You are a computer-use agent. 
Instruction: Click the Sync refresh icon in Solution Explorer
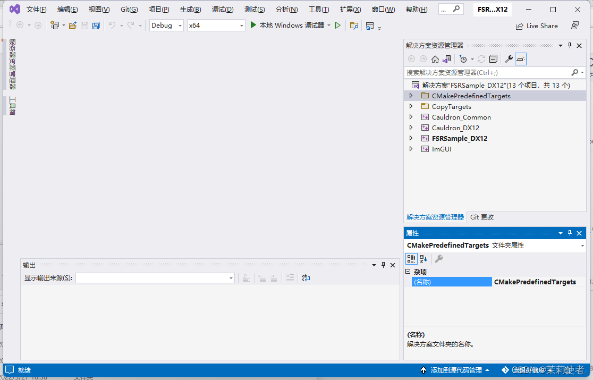pos(481,59)
